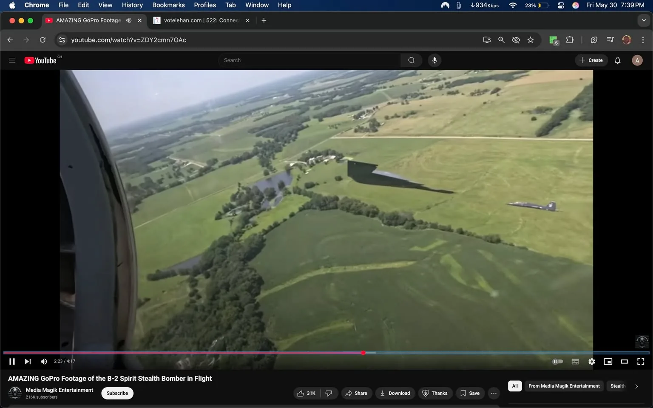The height and width of the screenshot is (408, 653).
Task: Open the Bookmarks menu
Action: pos(168,5)
